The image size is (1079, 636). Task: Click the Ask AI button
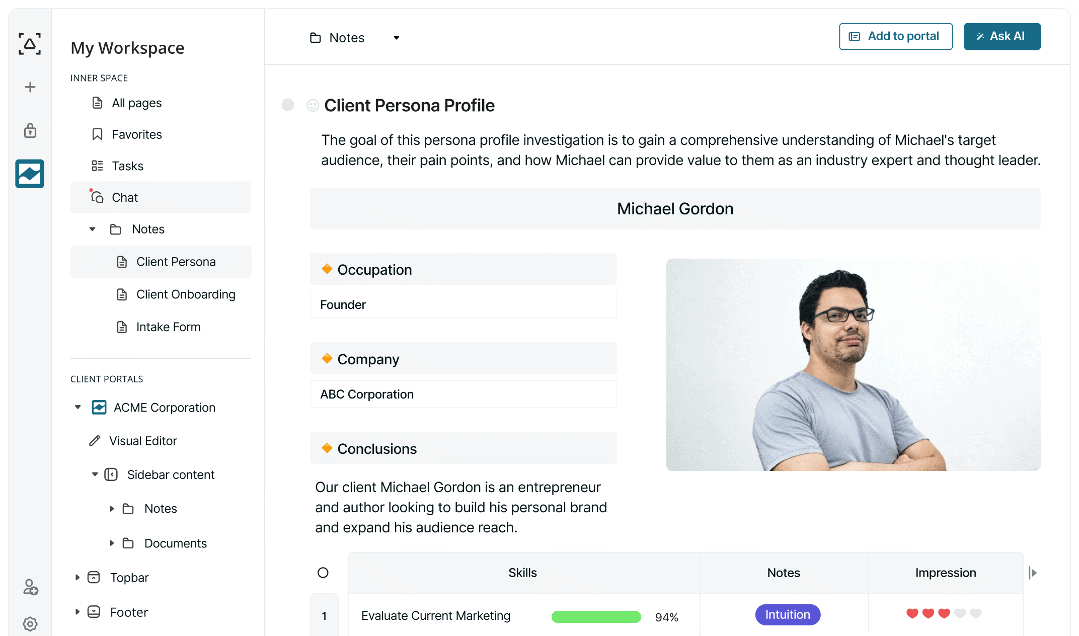coord(1001,36)
